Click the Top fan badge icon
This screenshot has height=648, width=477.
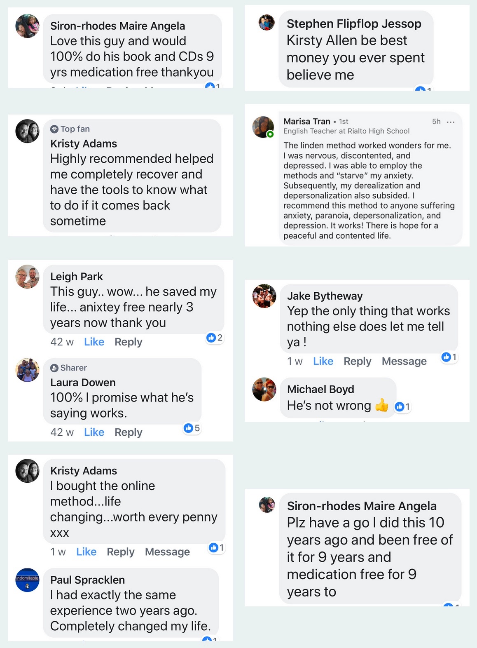pos(54,129)
